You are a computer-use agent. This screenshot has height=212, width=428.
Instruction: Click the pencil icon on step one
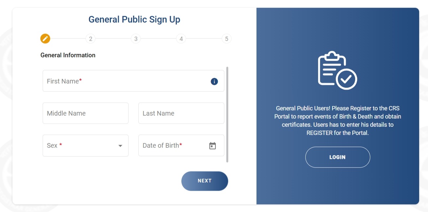tap(45, 38)
